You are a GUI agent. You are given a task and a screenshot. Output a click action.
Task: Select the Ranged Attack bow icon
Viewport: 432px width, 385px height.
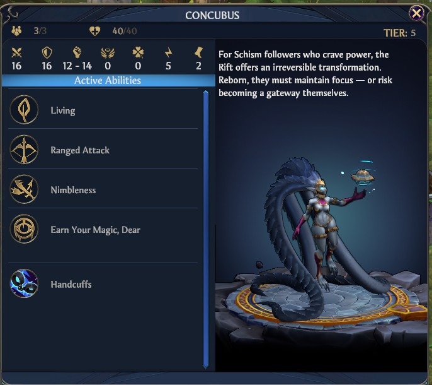tap(24, 150)
